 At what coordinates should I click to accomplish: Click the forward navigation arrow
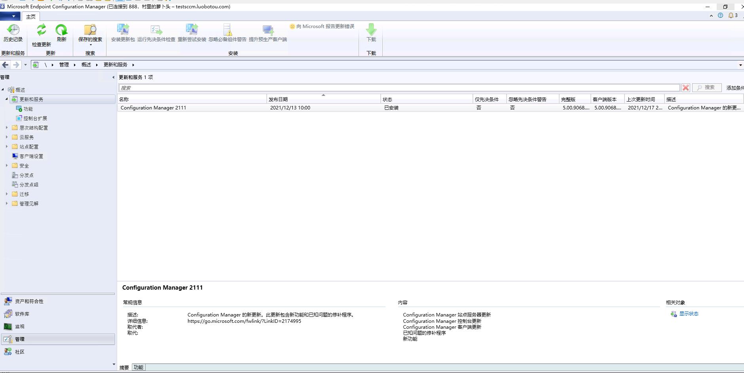click(x=16, y=65)
